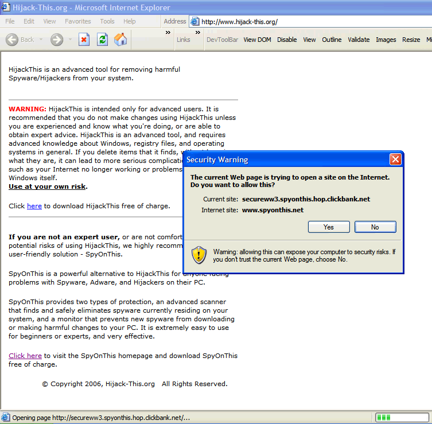432x424 pixels.
Task: Open the Forward button history dropdown arrow
Action: (x=70, y=40)
